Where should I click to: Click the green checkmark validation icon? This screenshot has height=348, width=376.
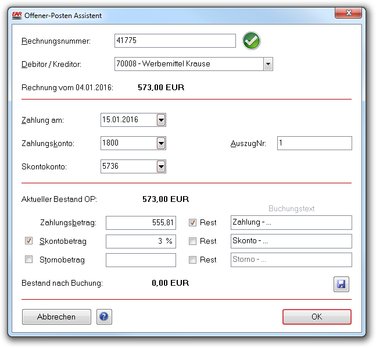pyautogui.click(x=252, y=41)
